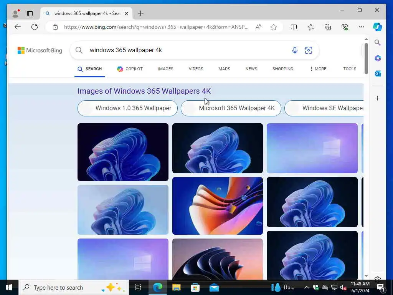The height and width of the screenshot is (295, 393).
Task: Select Microsoft 365 Wallpaper 4K chip
Action: tap(231, 108)
